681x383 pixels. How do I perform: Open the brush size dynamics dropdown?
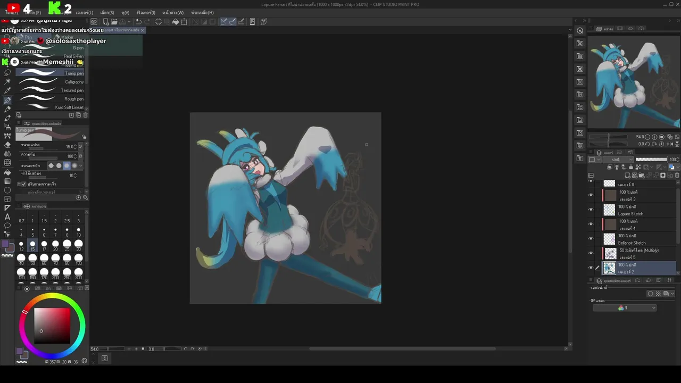pos(81,146)
